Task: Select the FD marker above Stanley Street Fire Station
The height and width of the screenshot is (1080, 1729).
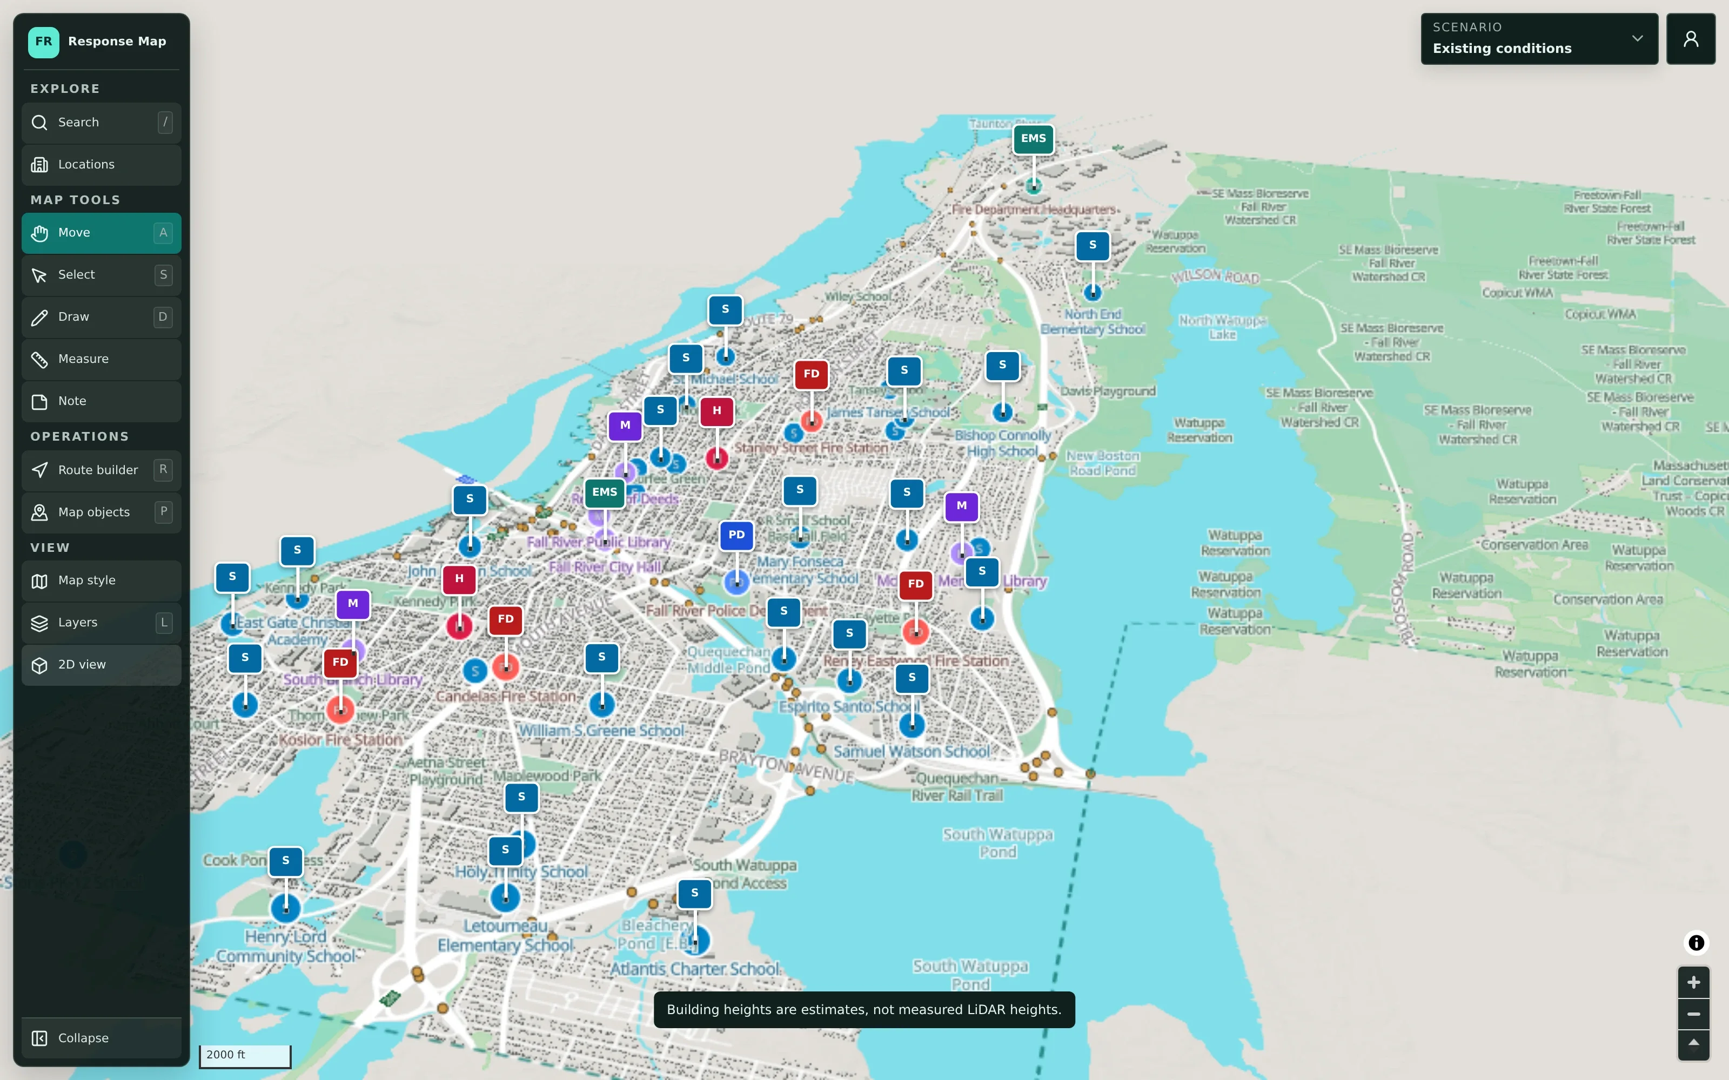Action: [811, 374]
